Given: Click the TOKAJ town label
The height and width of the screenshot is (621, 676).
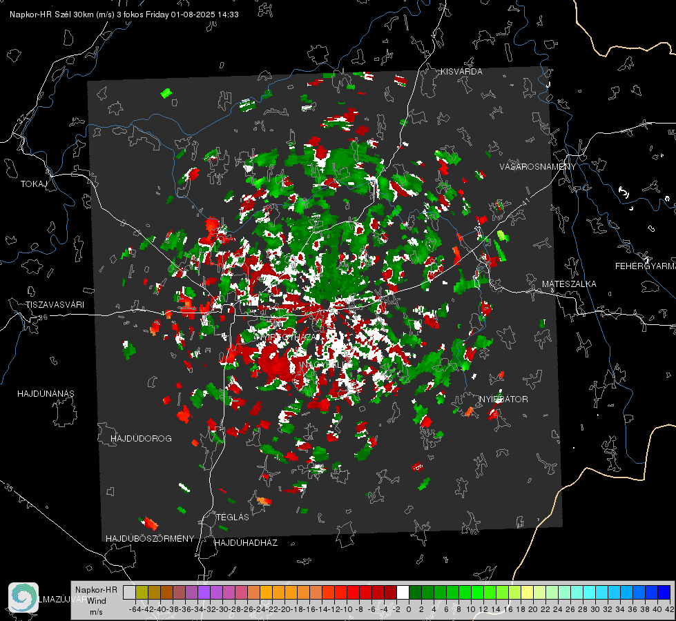Looking at the screenshot, I should coord(34,184).
